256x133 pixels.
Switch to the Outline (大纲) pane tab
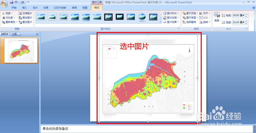tap(14, 34)
